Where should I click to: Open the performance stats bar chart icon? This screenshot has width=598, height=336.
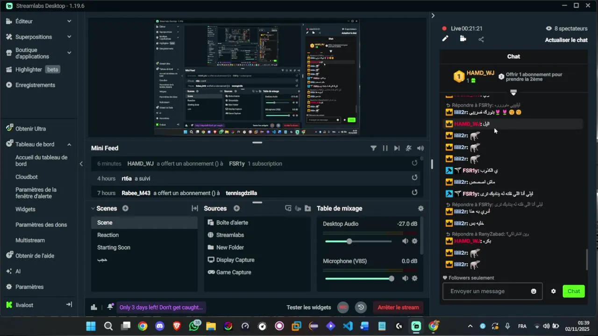pos(94,307)
